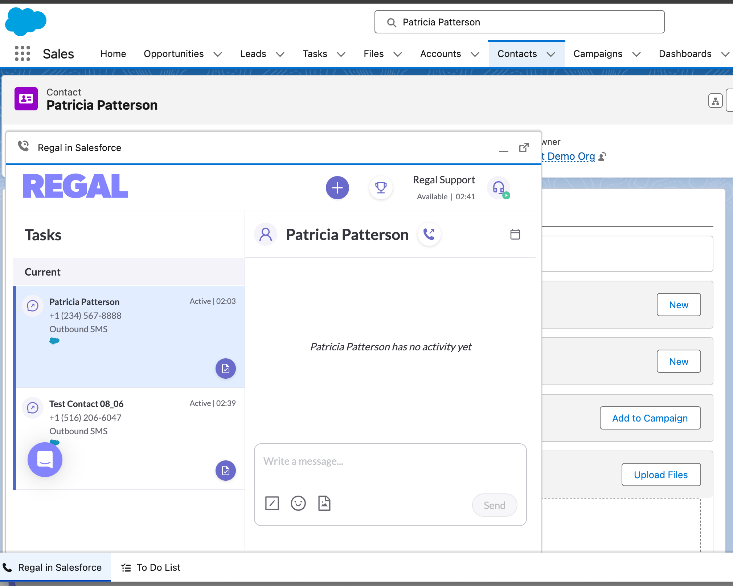Viewport: 733px width, 586px height.
Task: Open the App Launcher dots grid
Action: pyautogui.click(x=22, y=53)
